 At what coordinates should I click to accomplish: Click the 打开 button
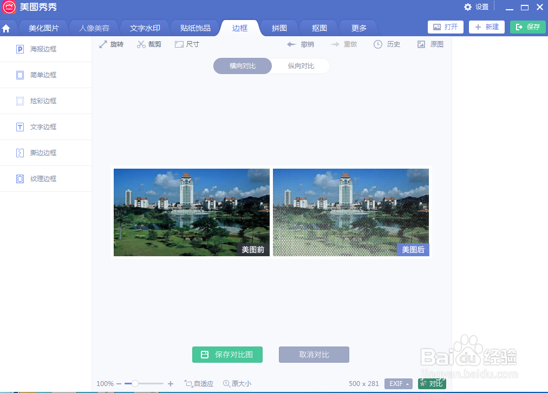click(446, 27)
